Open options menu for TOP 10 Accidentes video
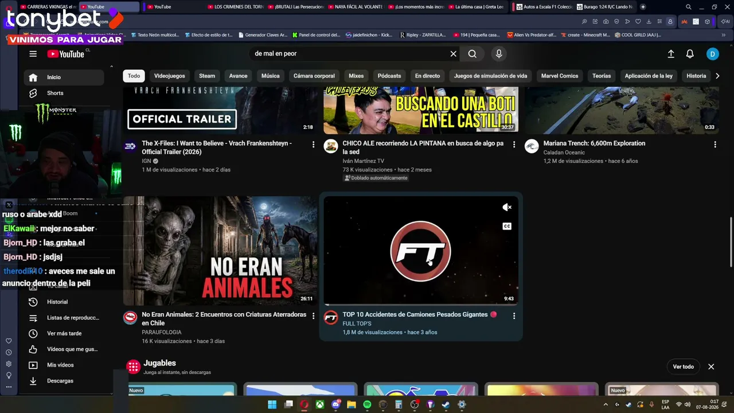 (x=514, y=316)
